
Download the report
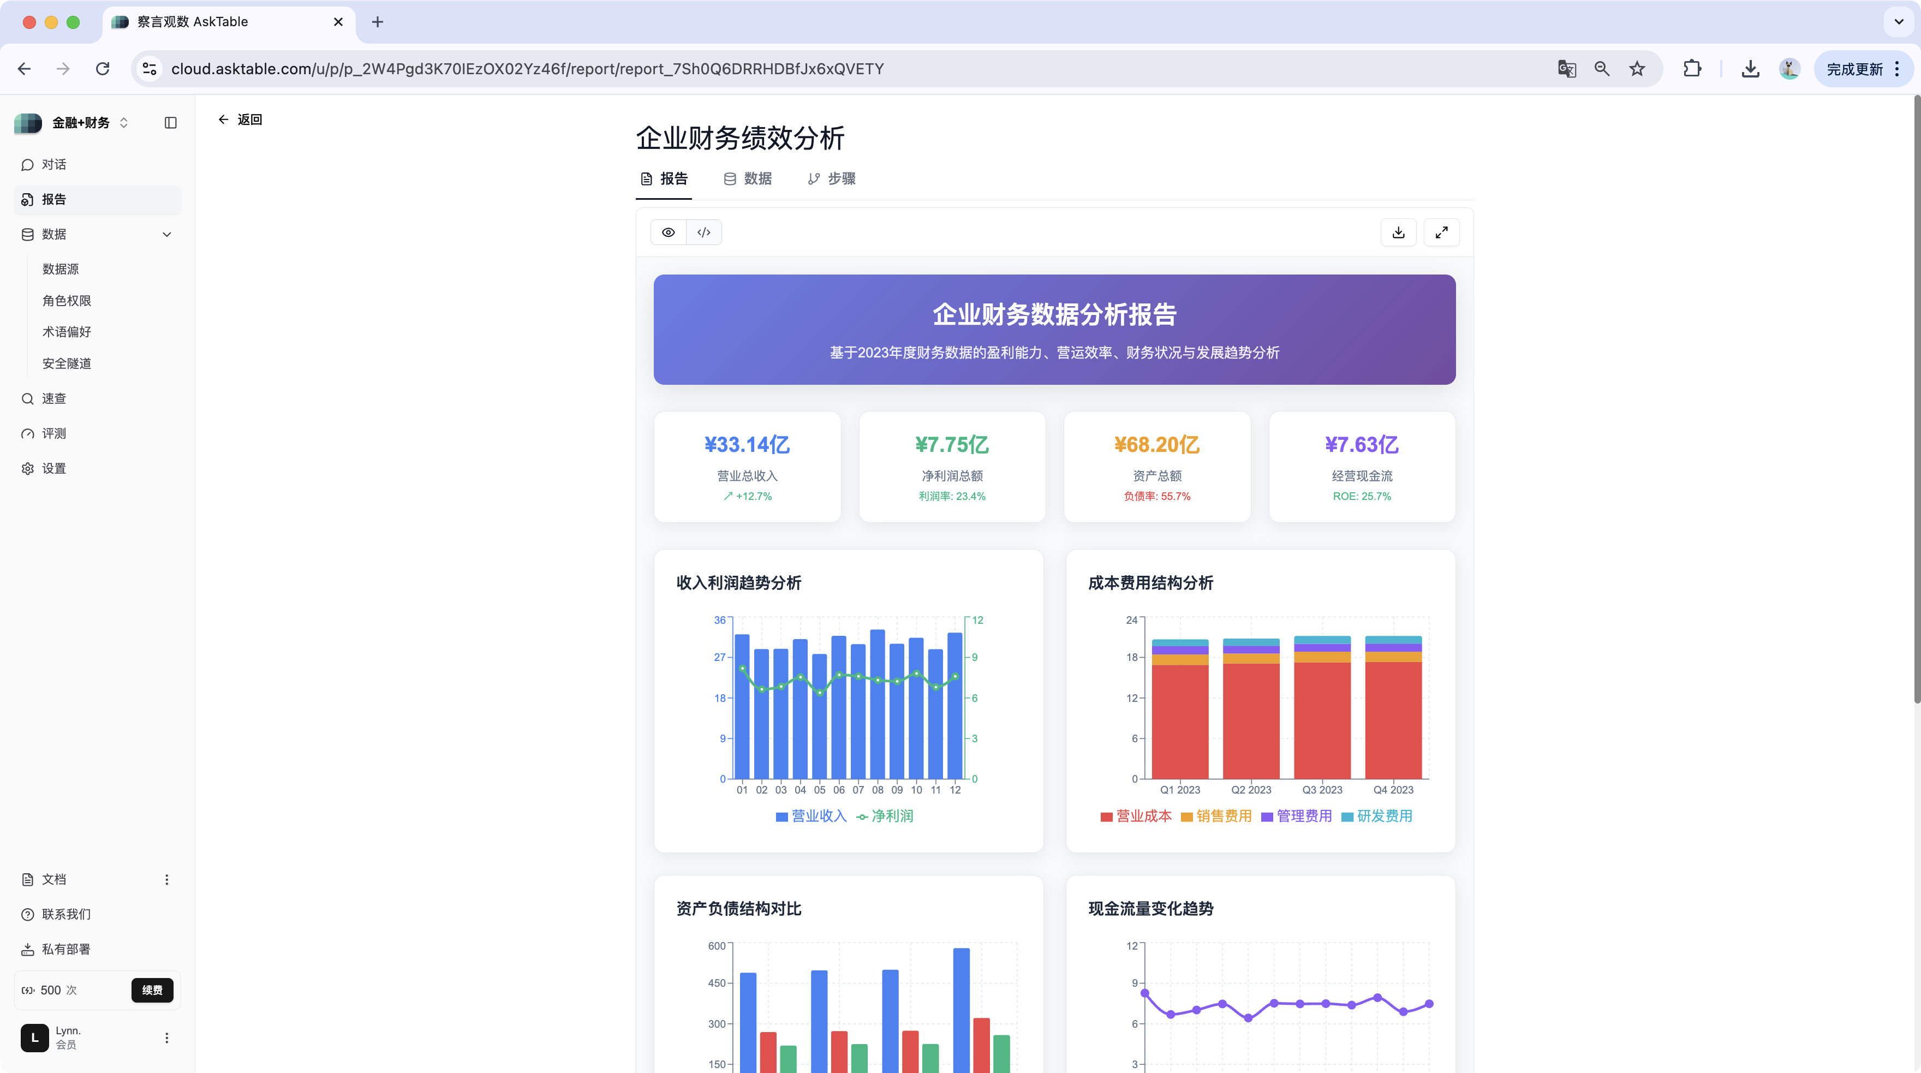point(1398,232)
